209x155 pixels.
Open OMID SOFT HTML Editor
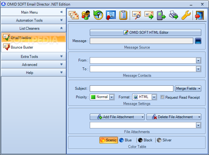(146, 32)
